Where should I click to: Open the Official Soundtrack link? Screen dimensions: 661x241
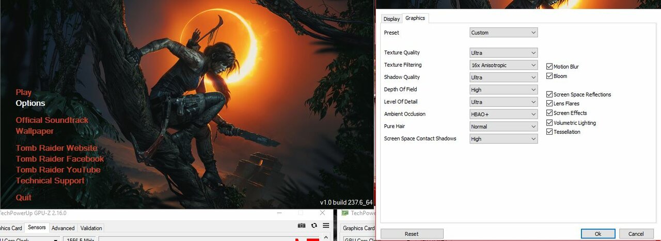click(52, 120)
